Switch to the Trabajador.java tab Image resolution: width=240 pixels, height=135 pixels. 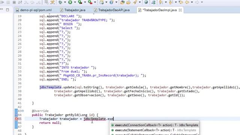73,10
